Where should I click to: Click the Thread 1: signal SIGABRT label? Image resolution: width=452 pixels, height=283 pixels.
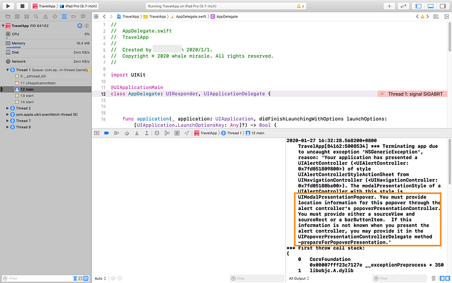[415, 94]
